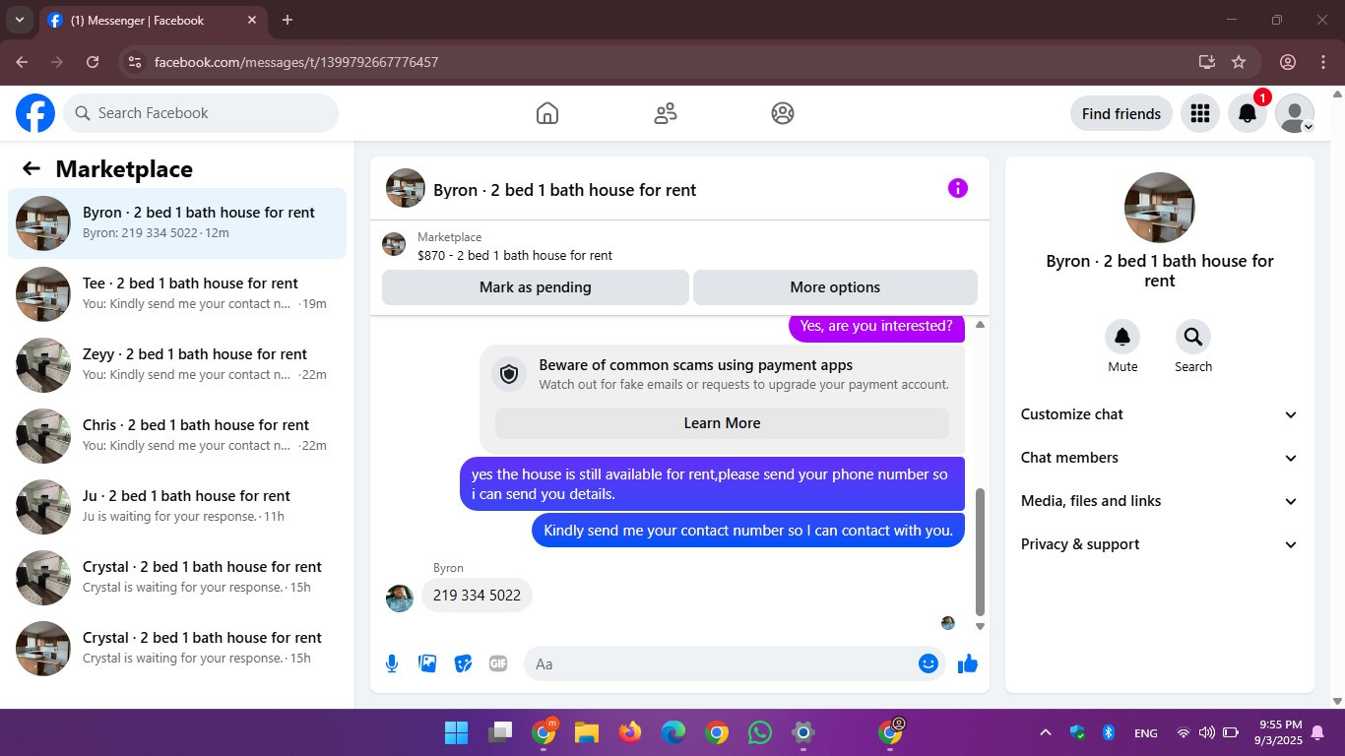
Task: Go back in the browser
Action: pos(22,62)
